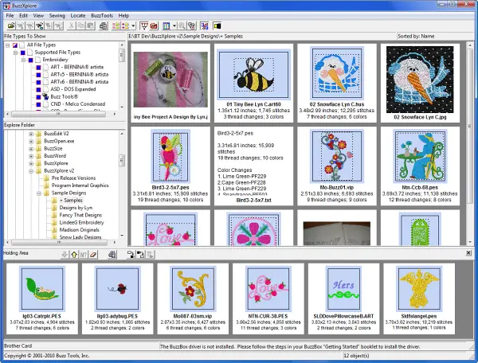Select the Program Internal Graphics folder

(x=80, y=185)
